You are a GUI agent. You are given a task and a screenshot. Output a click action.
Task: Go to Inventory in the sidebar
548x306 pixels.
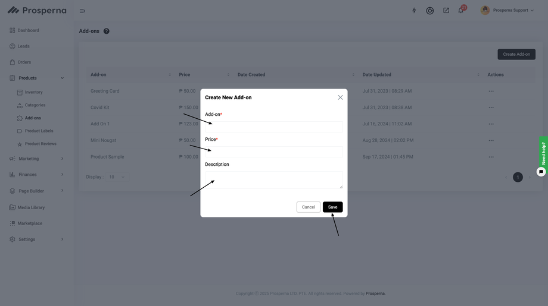coord(33,92)
